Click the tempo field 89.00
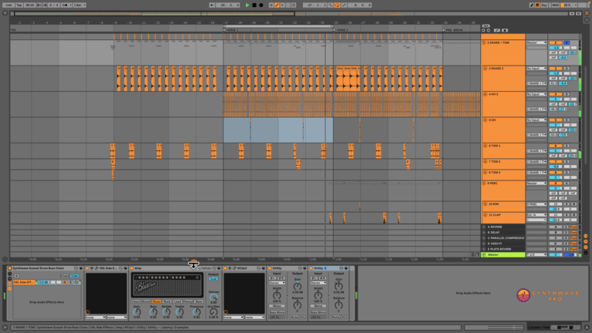 (x=30, y=5)
